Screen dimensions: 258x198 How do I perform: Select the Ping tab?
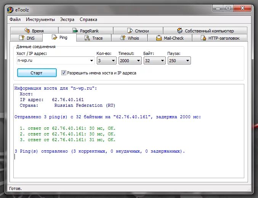pyautogui.click(x=59, y=37)
